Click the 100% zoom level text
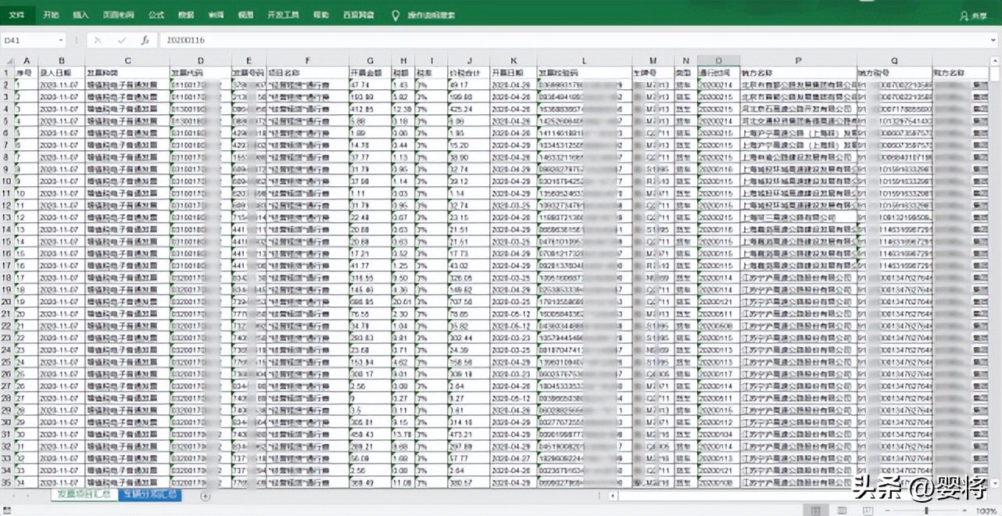 coord(985,510)
